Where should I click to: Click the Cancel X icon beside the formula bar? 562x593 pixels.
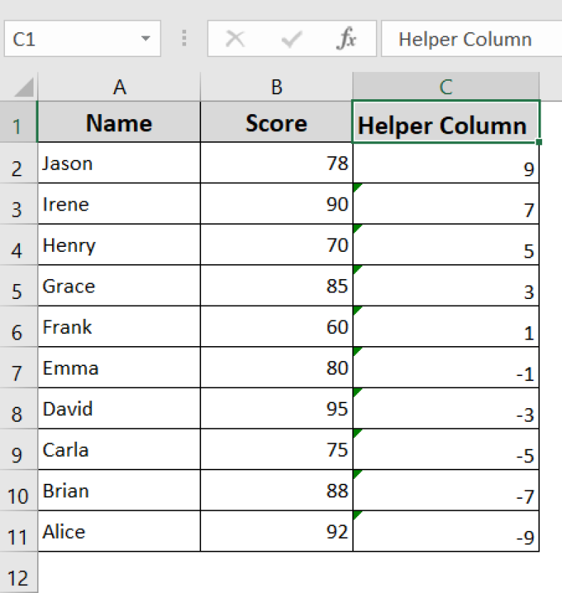pyautogui.click(x=236, y=39)
